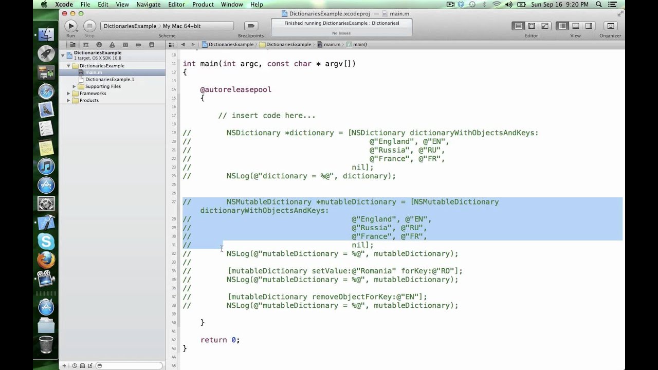Select the Standard editor button
The height and width of the screenshot is (370, 658).
click(518, 26)
